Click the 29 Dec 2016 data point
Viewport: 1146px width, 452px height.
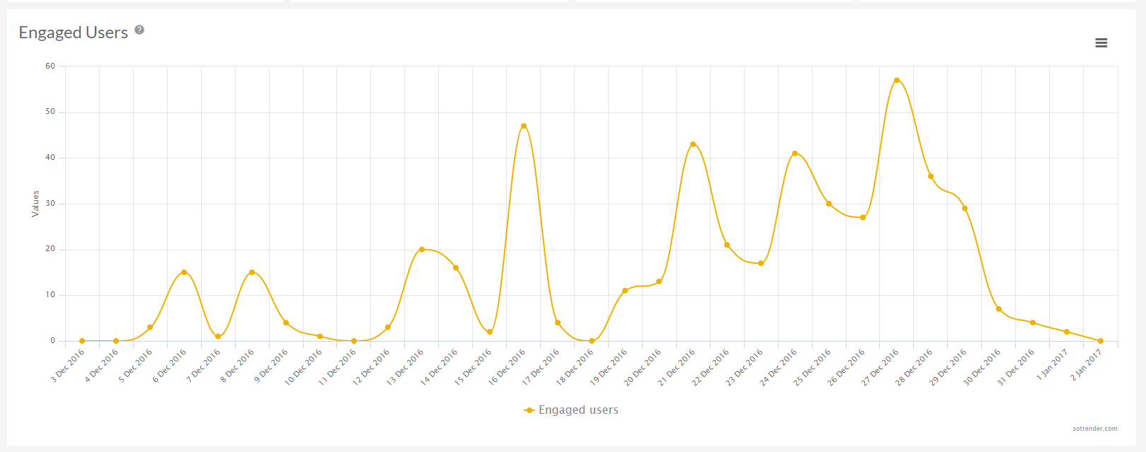(x=965, y=209)
